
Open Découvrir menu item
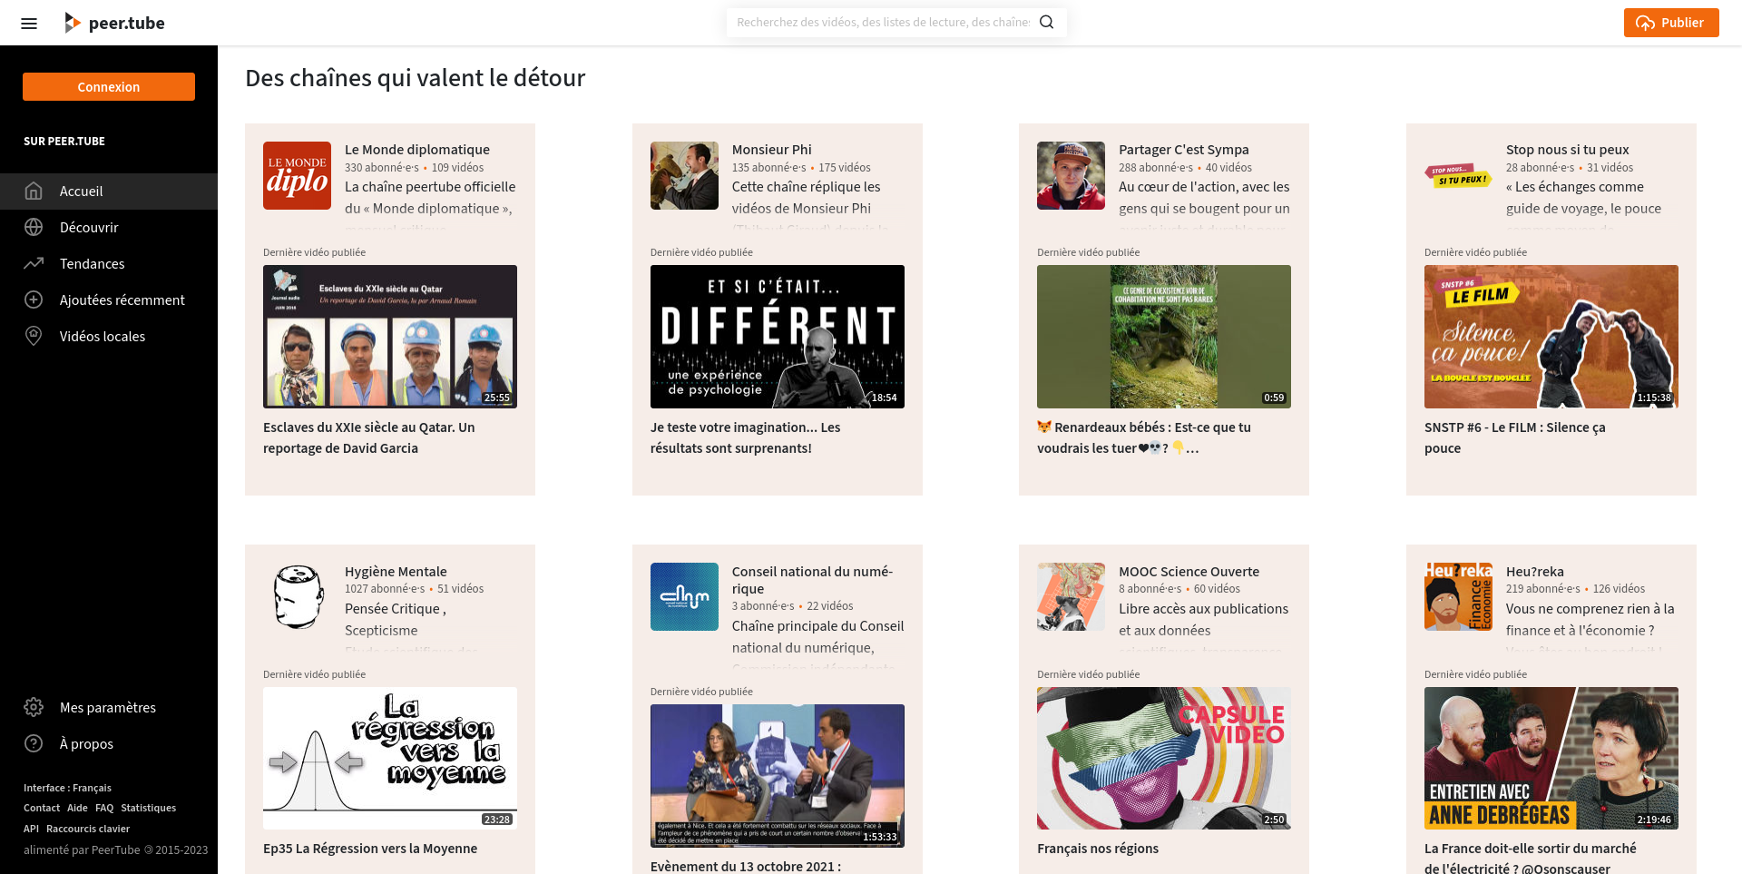pos(109,228)
